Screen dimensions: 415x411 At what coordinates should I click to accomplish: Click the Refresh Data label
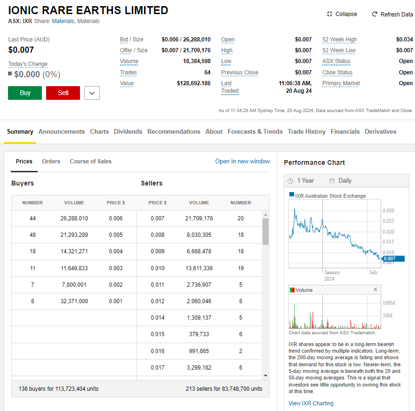397,14
